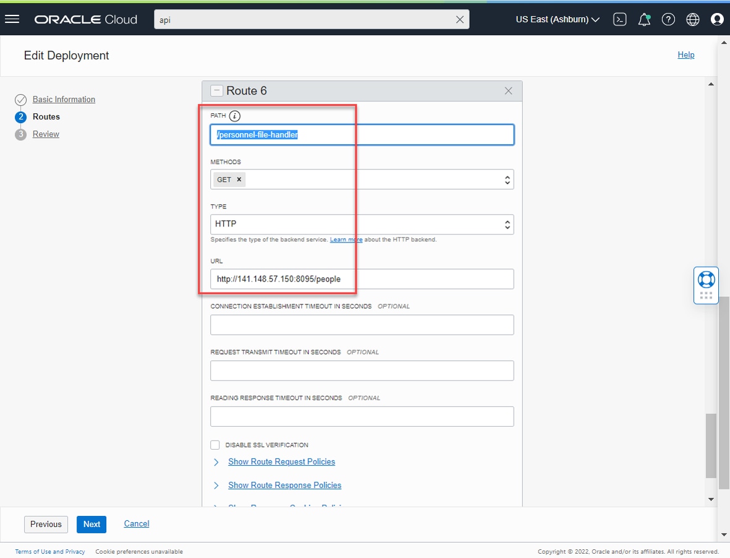This screenshot has height=558, width=730.
Task: Open the user profile icon
Action: pyautogui.click(x=717, y=19)
